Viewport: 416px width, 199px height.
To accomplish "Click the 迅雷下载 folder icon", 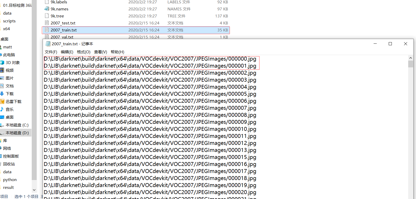I will click(2, 101).
